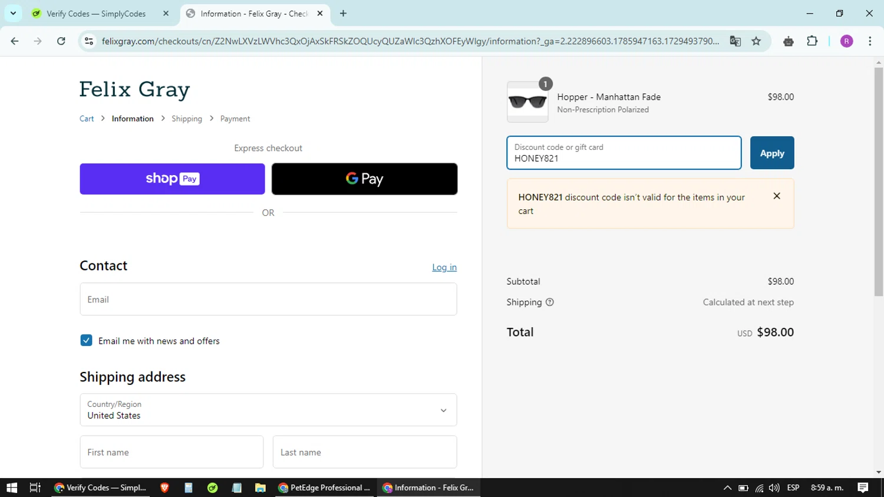Click the shipping help question mark icon
Viewport: 884px width, 497px height.
click(x=550, y=302)
